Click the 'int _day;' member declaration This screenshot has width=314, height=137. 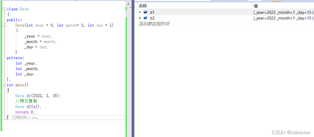(25, 74)
